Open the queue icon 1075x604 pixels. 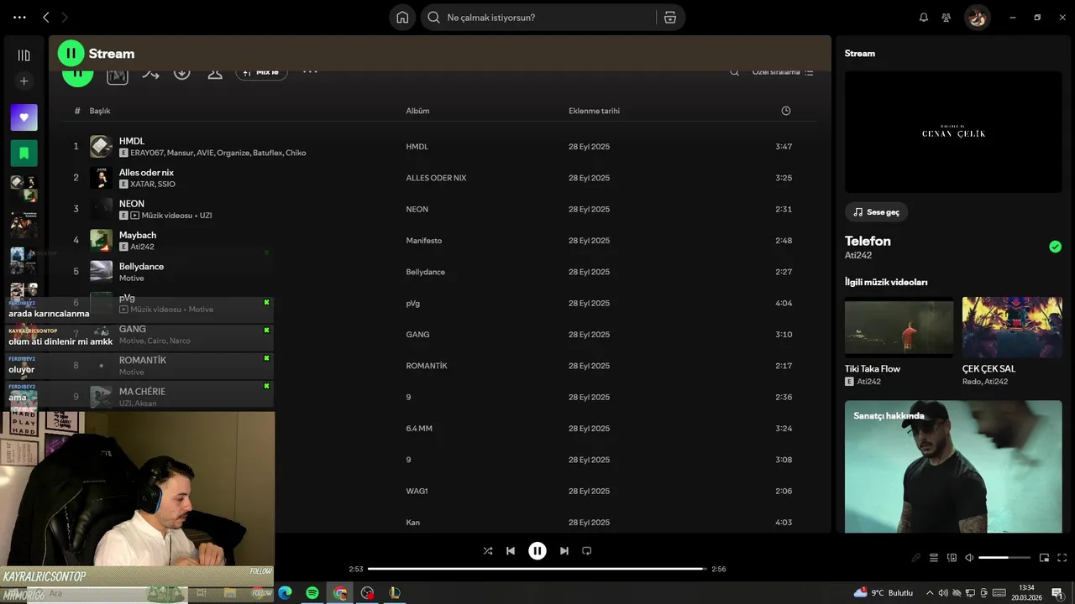coord(934,558)
